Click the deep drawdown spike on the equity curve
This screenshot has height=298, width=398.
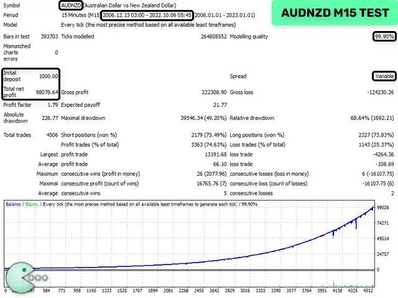point(356,239)
